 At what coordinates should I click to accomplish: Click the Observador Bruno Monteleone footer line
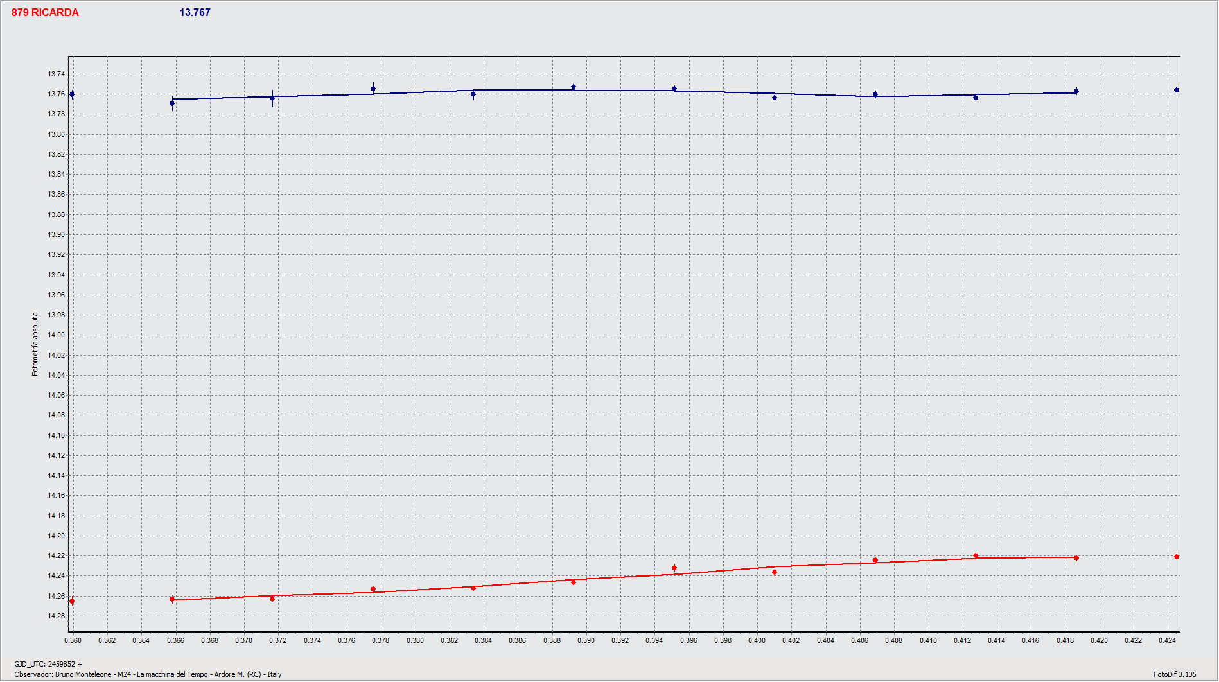click(148, 674)
